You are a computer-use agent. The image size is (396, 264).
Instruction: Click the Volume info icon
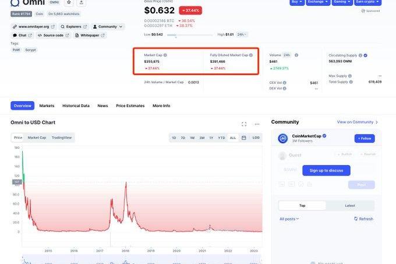pos(296,55)
